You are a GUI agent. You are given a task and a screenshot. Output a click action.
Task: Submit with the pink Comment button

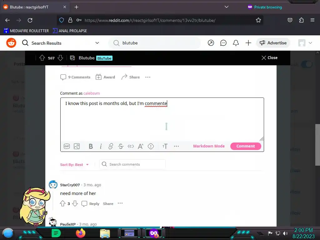coord(246,146)
